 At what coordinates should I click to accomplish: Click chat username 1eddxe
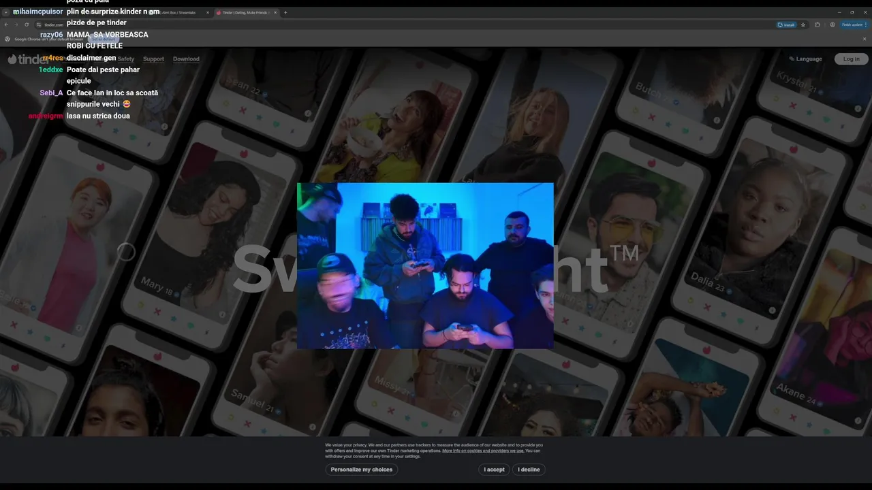(50, 69)
